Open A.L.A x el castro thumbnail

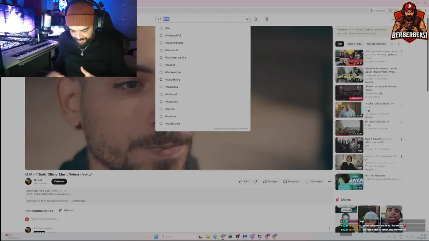[349, 145]
